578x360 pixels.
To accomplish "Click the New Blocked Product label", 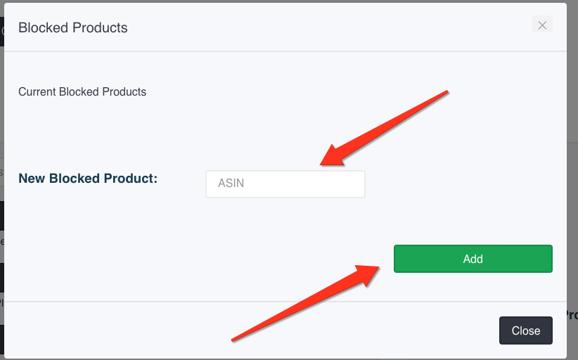I will tap(88, 179).
